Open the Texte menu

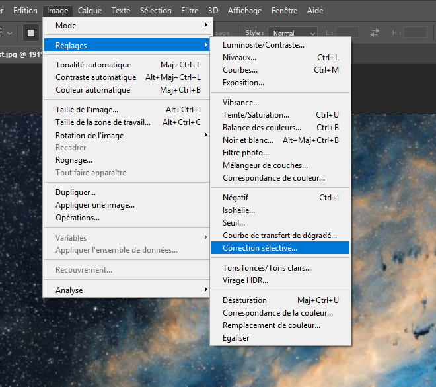(x=121, y=11)
